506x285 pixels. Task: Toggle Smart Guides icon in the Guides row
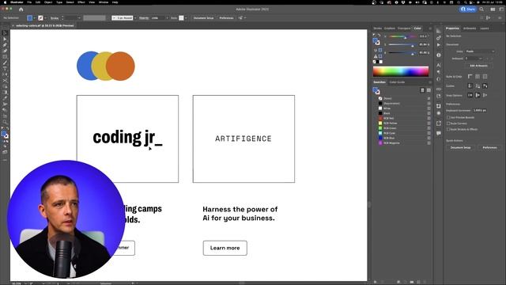[x=485, y=86]
